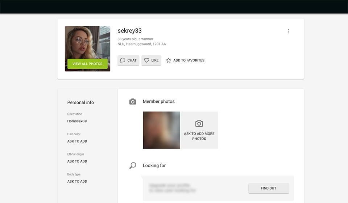Screen dimensions: 348x203
Task: Select ASK TO ADD under Body type
Action: click(x=77, y=182)
